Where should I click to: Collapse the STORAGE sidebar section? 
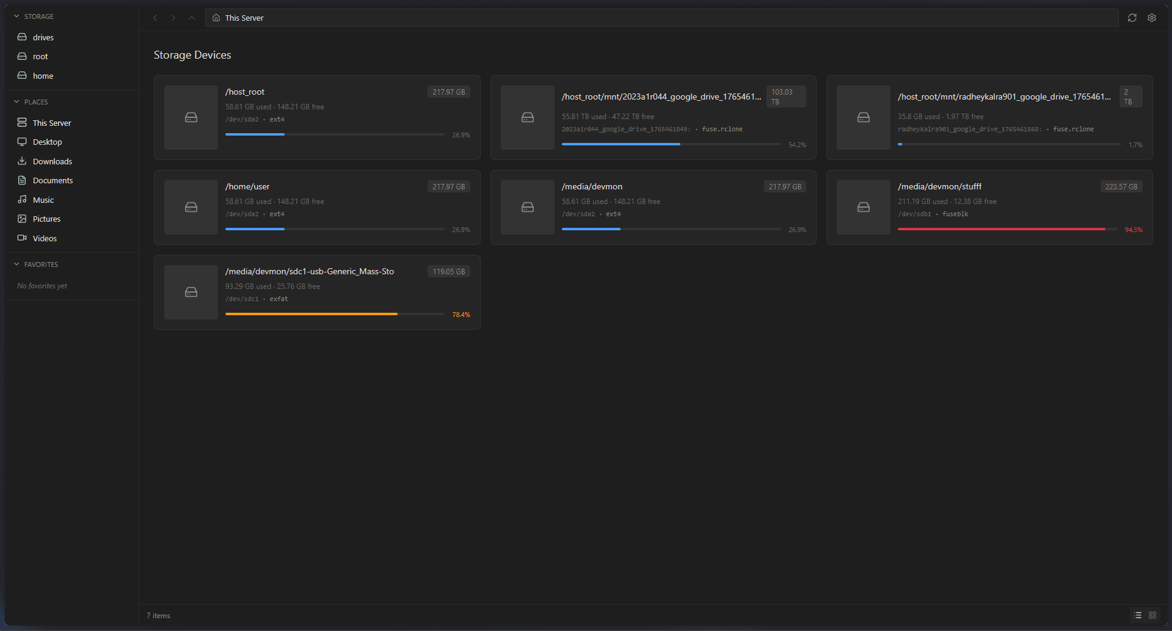tap(16, 16)
